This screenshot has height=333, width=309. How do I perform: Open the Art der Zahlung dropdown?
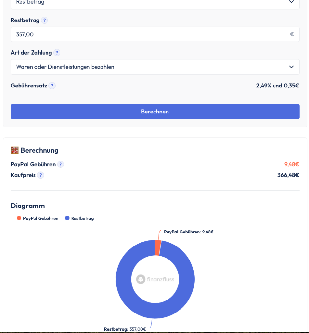(155, 67)
